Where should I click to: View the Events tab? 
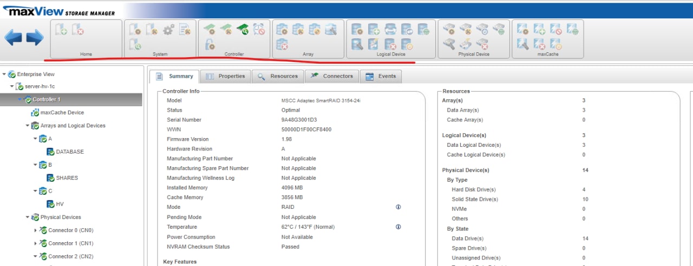point(381,76)
